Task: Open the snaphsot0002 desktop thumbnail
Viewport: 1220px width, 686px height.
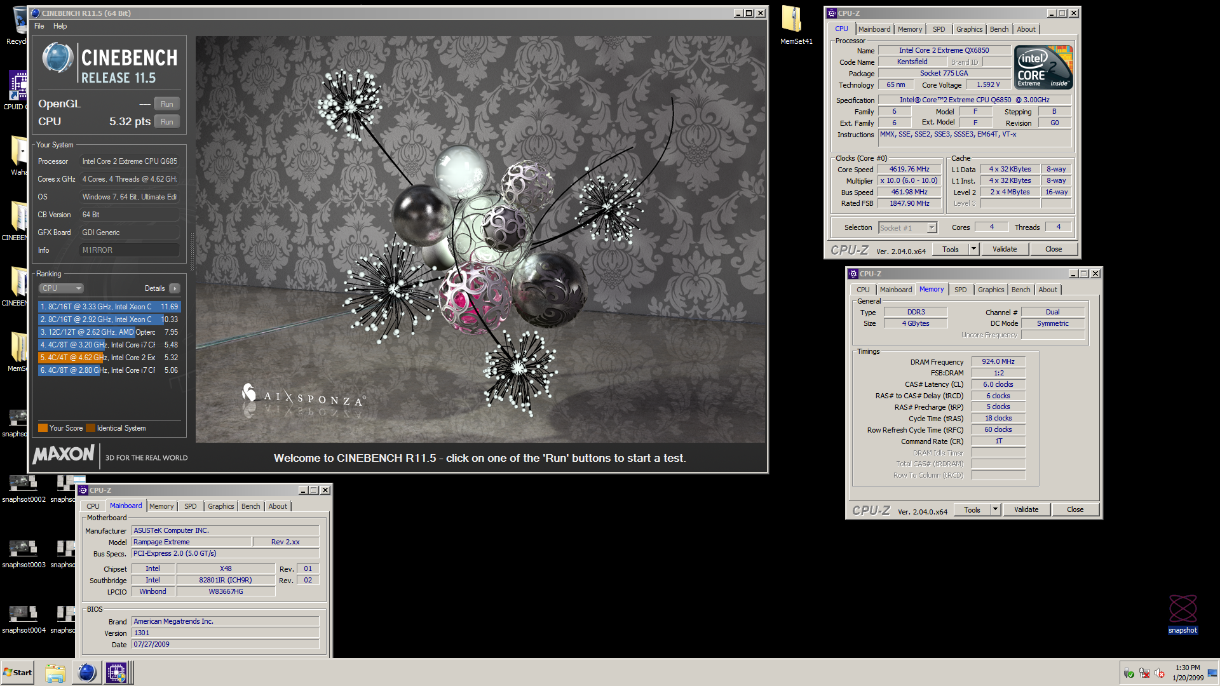Action: (x=23, y=488)
